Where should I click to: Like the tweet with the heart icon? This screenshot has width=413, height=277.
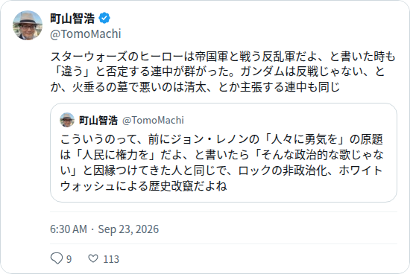pos(93,258)
